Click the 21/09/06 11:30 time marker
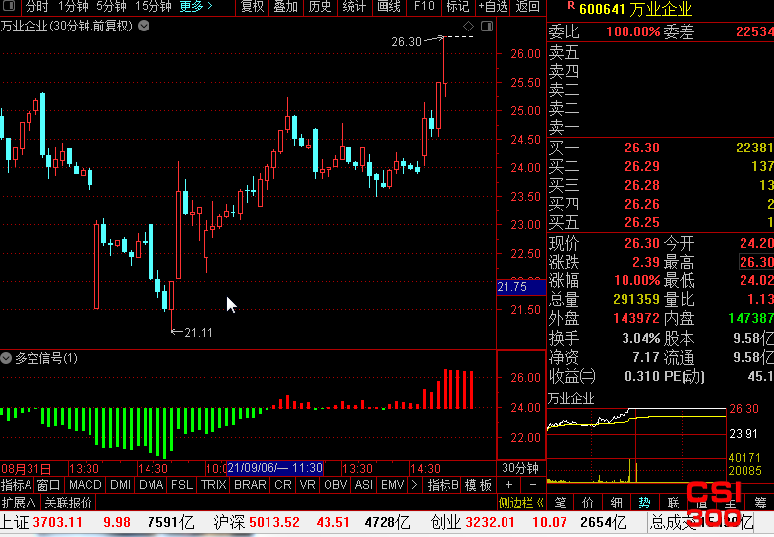774x537 pixels. coord(274,468)
